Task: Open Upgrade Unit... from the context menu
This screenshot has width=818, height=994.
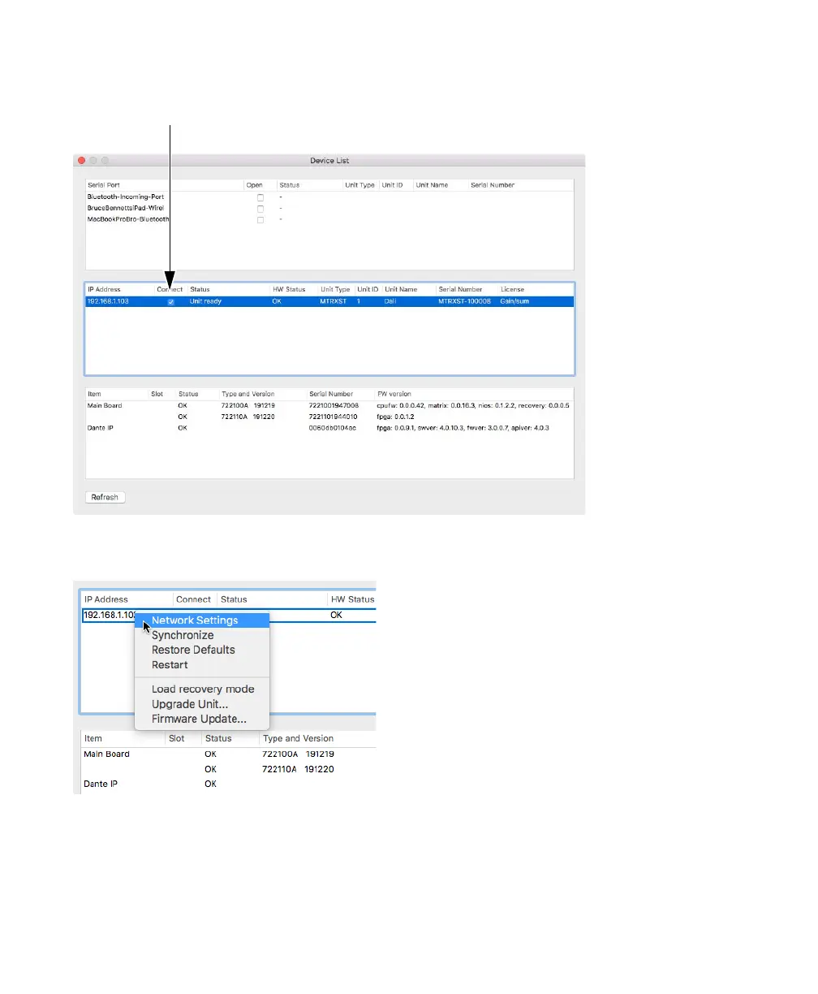Action: pyautogui.click(x=202, y=704)
